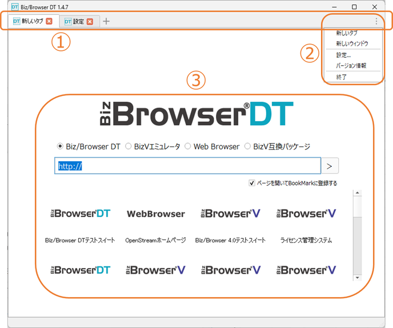Image resolution: width=393 pixels, height=328 pixels.
Task: Select the Biz/Browser DT radio button
Action: (60, 146)
